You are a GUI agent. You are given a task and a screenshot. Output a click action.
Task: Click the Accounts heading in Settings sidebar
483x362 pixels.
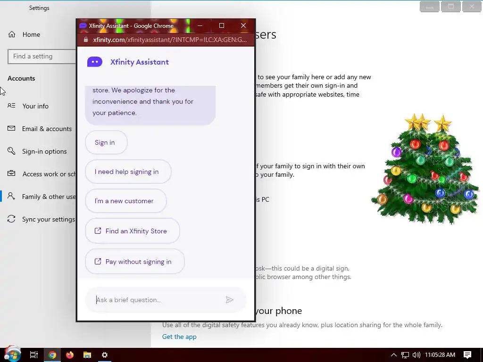[21, 78]
